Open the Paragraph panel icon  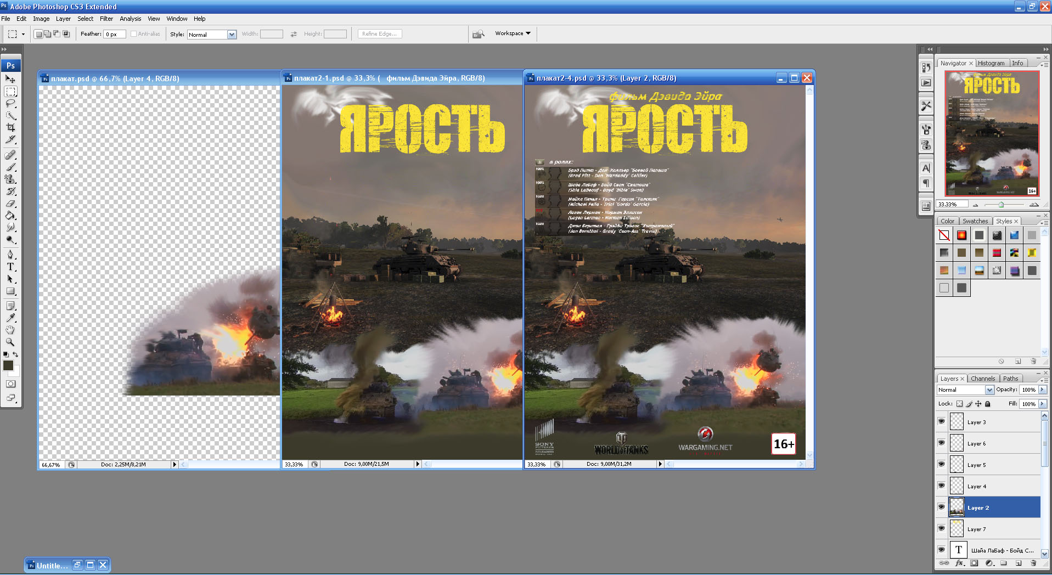pyautogui.click(x=926, y=183)
